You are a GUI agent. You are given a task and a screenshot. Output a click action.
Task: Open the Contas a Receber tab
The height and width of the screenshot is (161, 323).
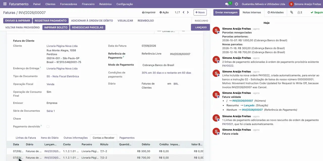[103, 138]
